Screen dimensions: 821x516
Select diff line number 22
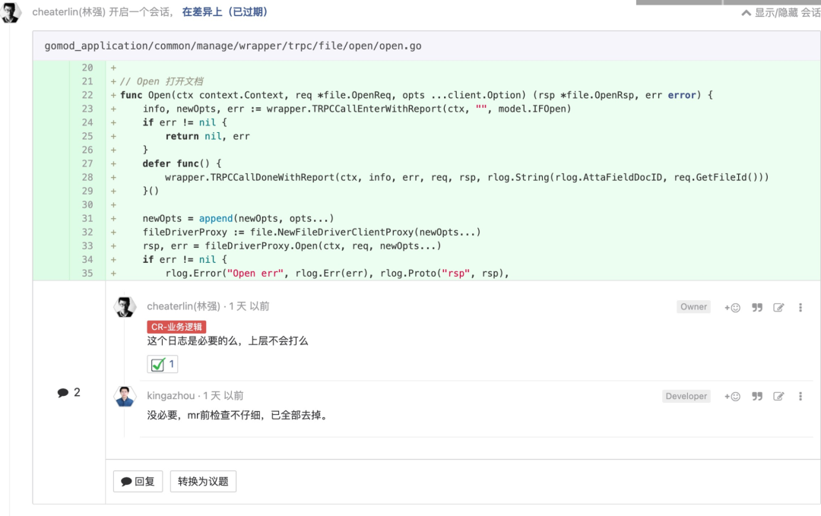click(87, 95)
